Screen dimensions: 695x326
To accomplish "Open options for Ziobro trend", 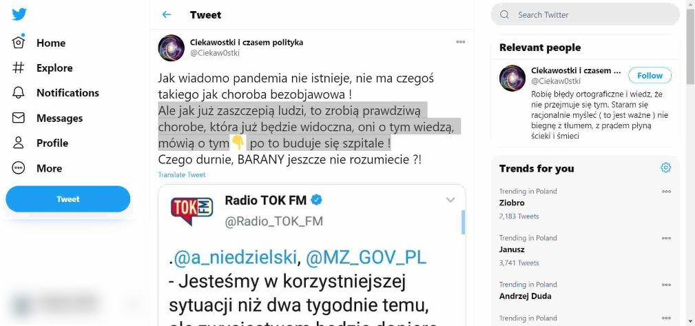I will (666, 192).
